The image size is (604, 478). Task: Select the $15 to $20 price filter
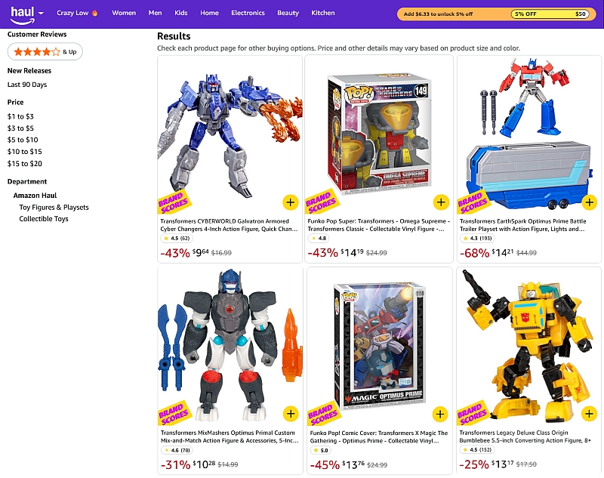[25, 164]
